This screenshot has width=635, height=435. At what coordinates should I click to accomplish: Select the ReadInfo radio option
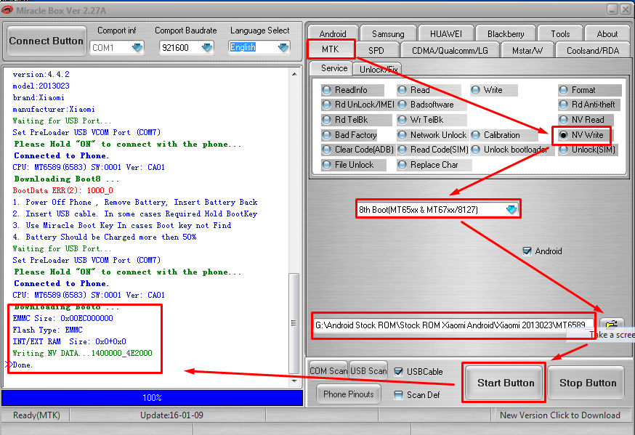[326, 90]
